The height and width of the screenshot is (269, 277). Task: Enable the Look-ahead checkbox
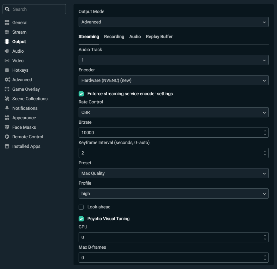pos(81,207)
